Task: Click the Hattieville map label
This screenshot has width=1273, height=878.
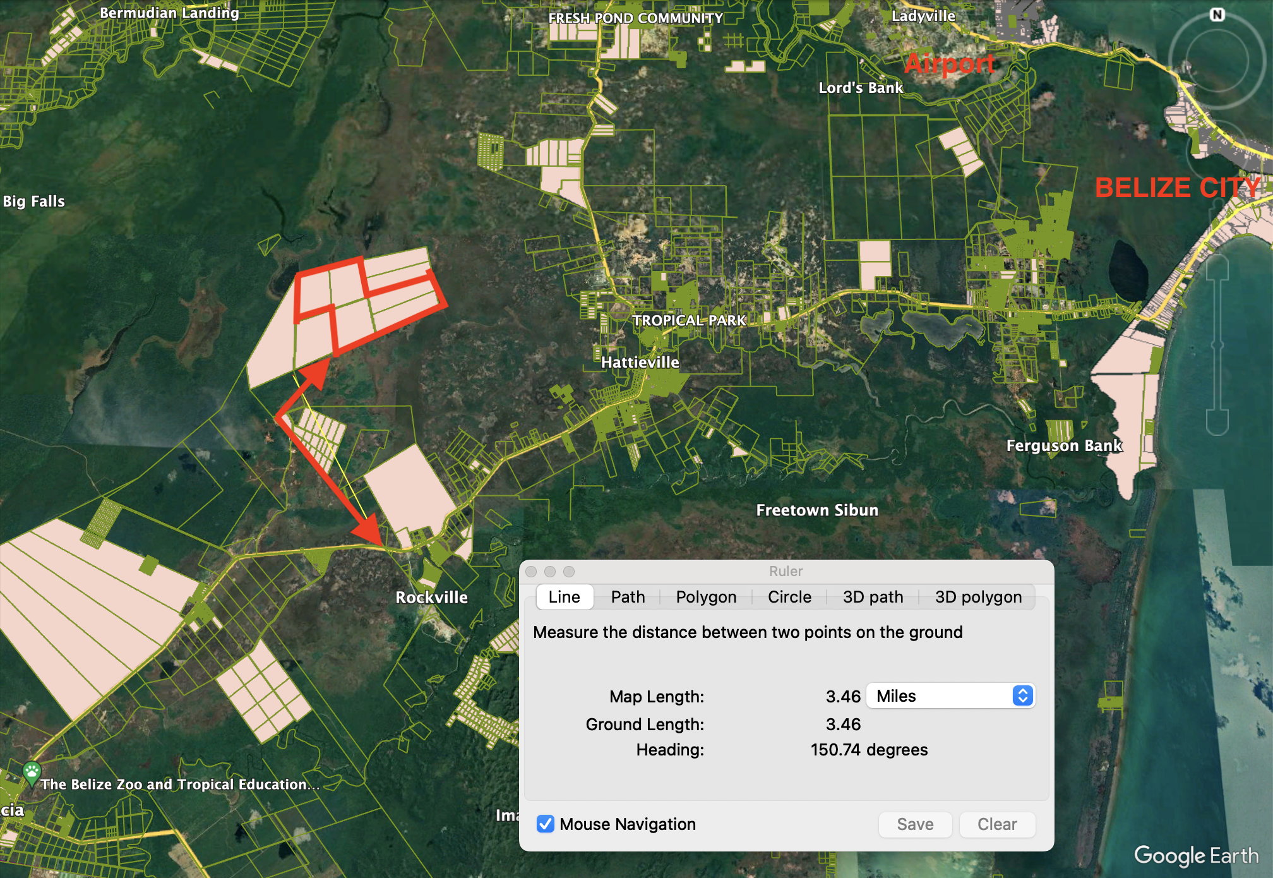Action: pos(640,362)
